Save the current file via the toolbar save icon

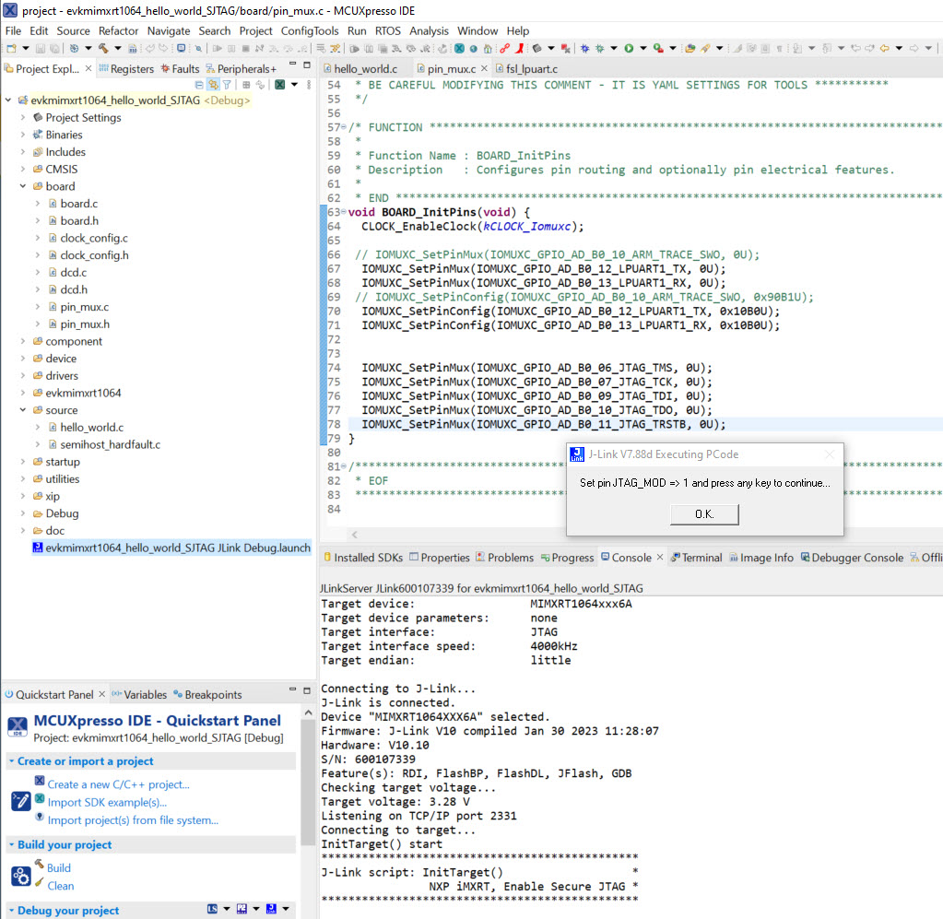pyautogui.click(x=40, y=46)
